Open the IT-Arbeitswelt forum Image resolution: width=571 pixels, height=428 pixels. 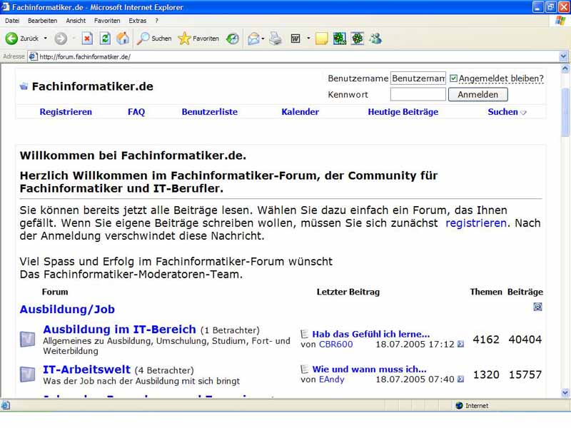[86, 370]
